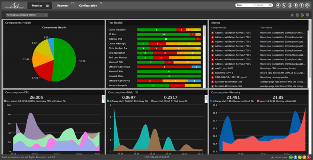
Task: Click the pop-out icon next to Configuration
Action: 101,3
